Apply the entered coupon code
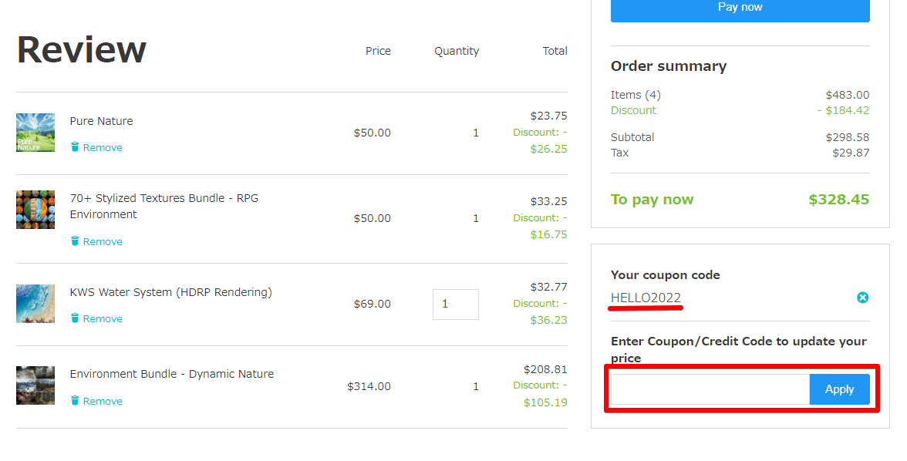Screen dimensions: 907x461 [x=839, y=389]
